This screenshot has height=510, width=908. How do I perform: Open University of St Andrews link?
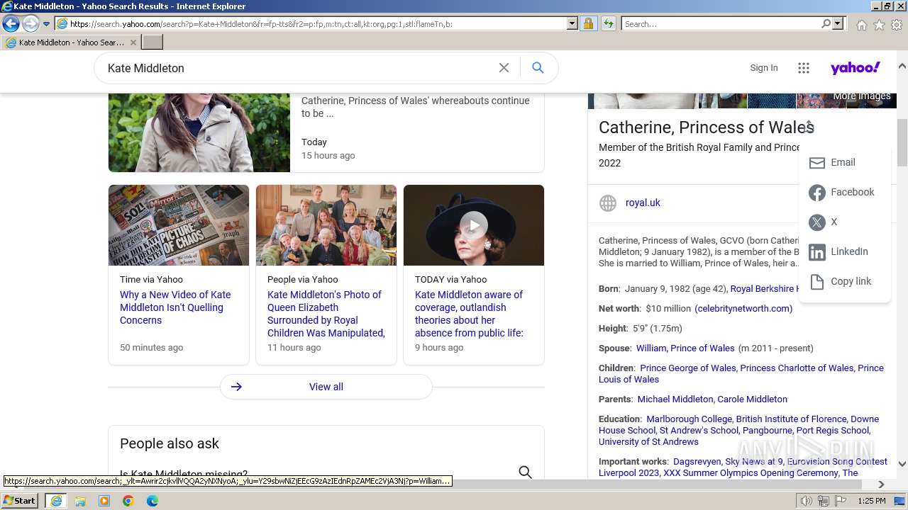pos(649,441)
